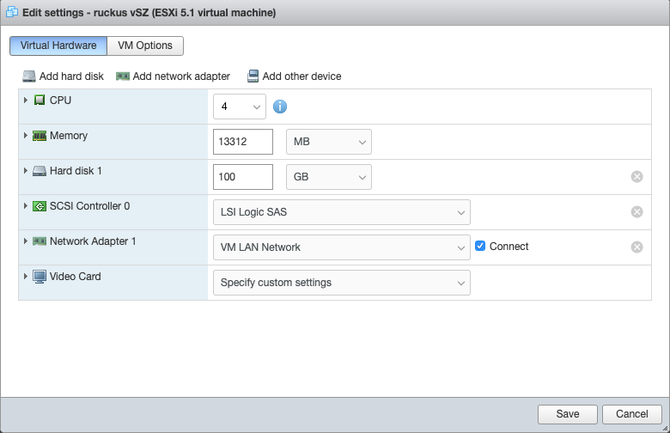
Task: Click the Add network adapter icon
Action: 123,76
